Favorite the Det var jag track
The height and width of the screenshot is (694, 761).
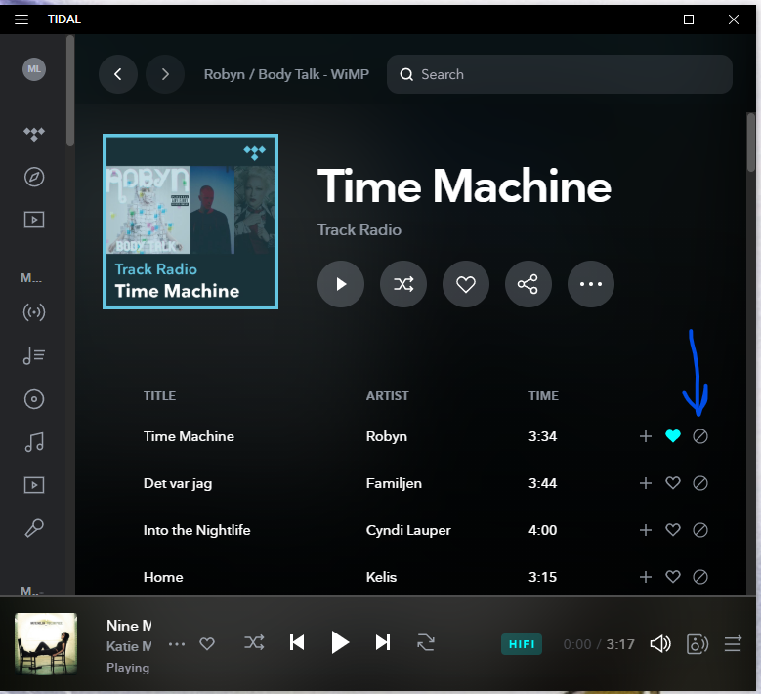tap(672, 483)
